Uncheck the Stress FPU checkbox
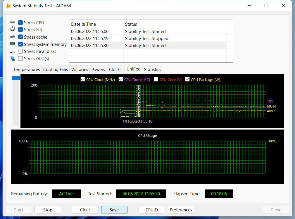 coord(20,30)
